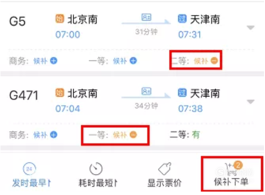The width and height of the screenshot is (265, 195).
Task: Click G5 origin station 始 badge
Action: 59,19
